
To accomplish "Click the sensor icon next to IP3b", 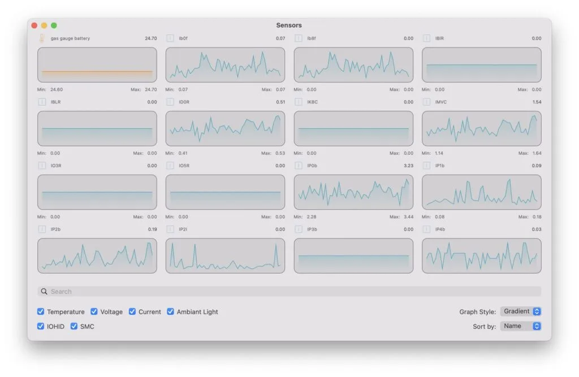I will [x=299, y=229].
